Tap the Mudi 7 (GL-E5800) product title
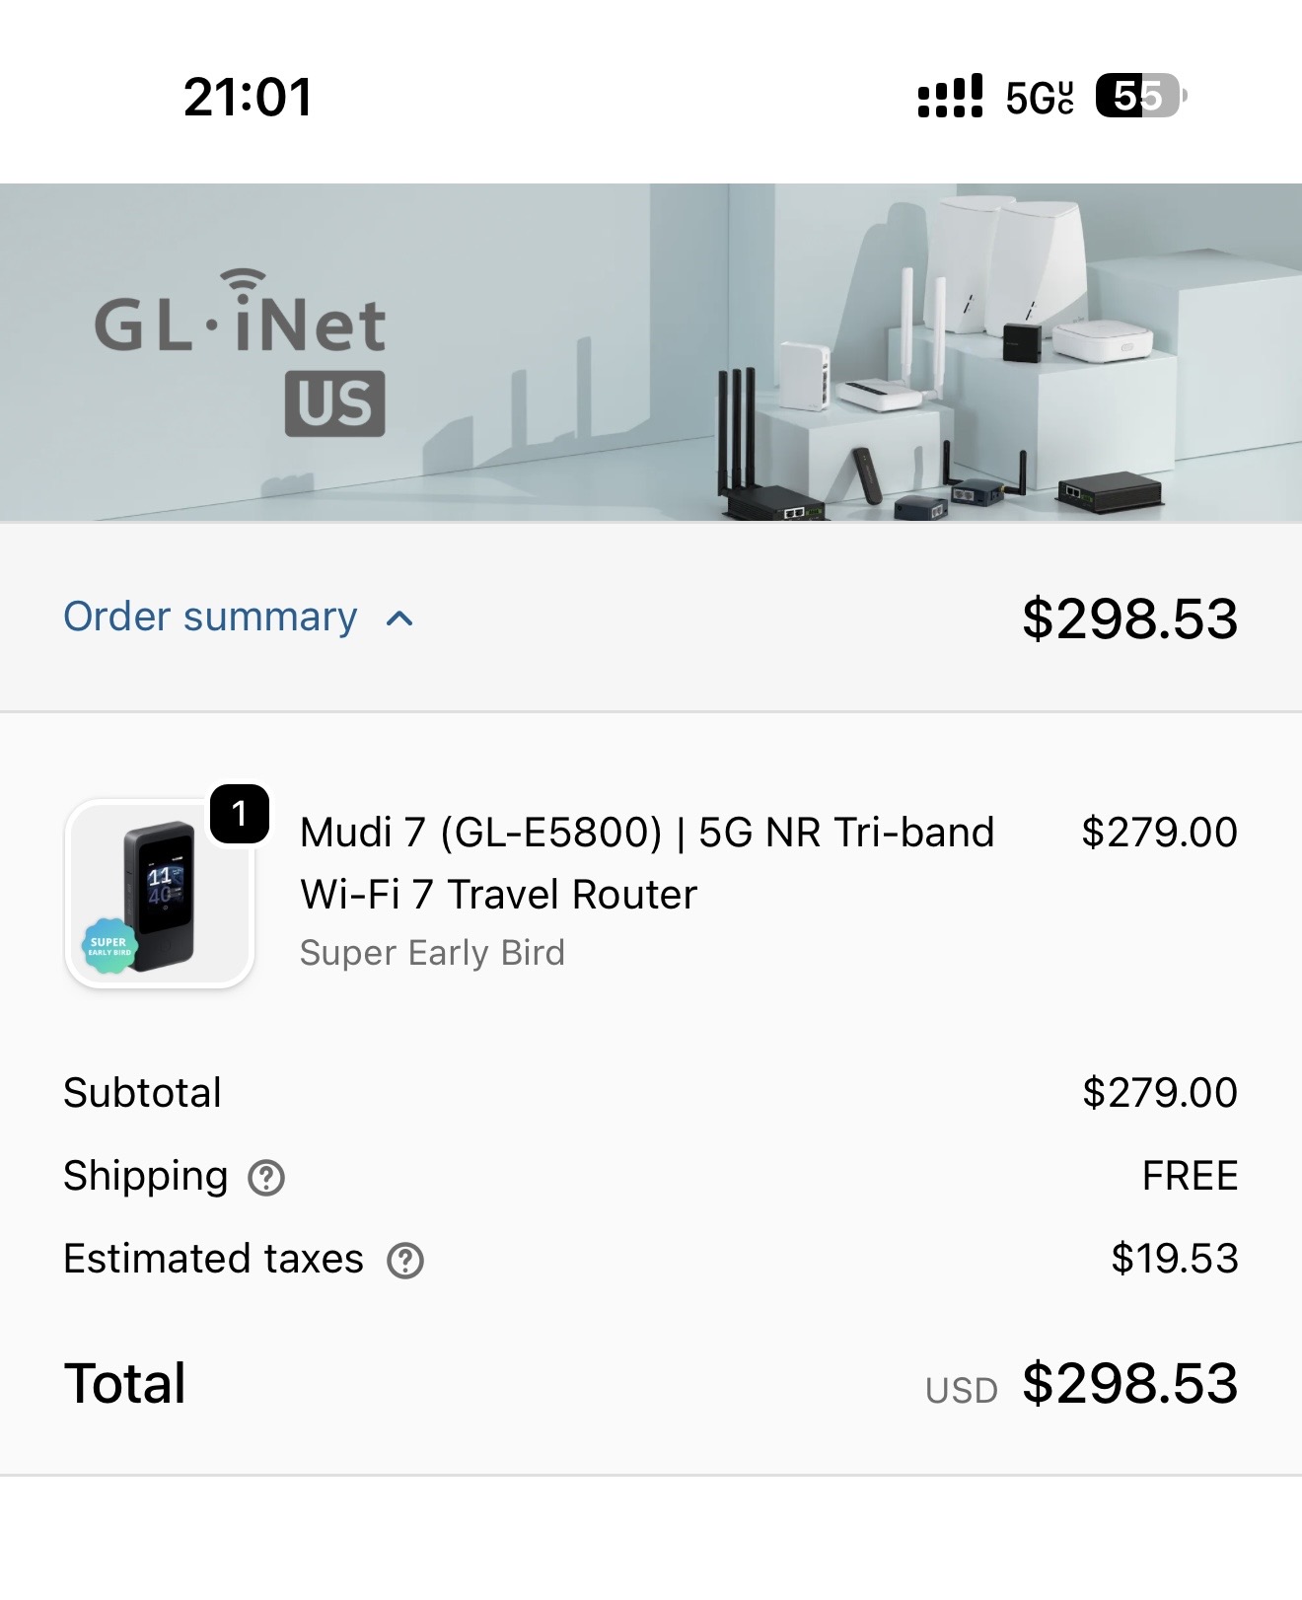1302x1600 pixels. coord(646,863)
